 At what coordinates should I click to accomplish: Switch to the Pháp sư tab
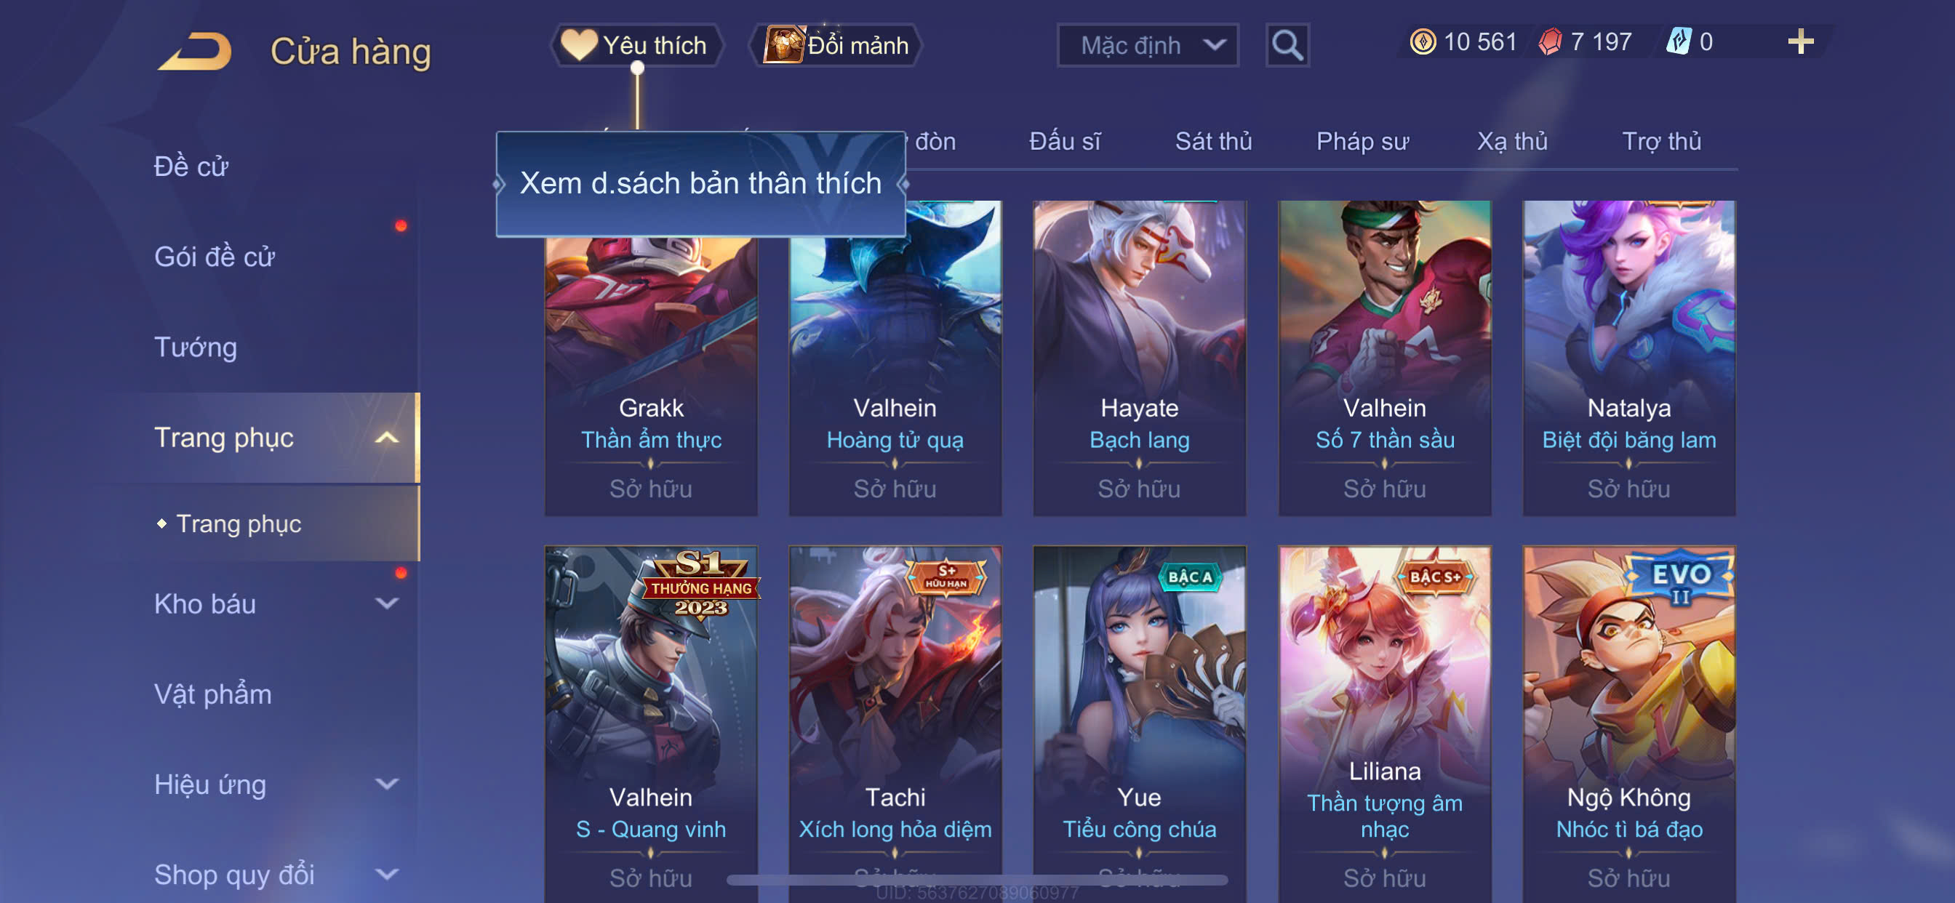click(x=1362, y=141)
